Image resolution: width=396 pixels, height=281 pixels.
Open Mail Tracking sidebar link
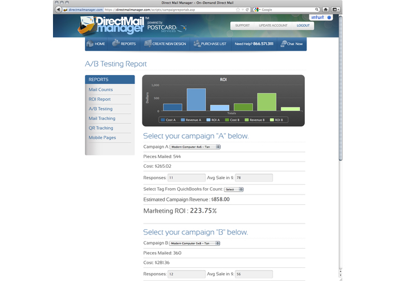[102, 118]
